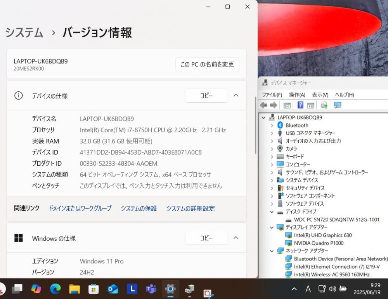The width and height of the screenshot is (388, 299).
Task: Open the ドメインまたはワークグループ link
Action: (x=80, y=208)
